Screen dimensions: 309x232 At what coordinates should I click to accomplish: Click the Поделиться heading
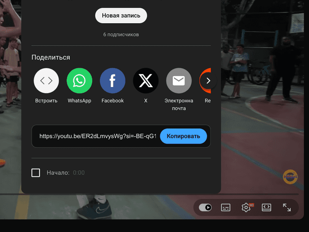(x=51, y=58)
